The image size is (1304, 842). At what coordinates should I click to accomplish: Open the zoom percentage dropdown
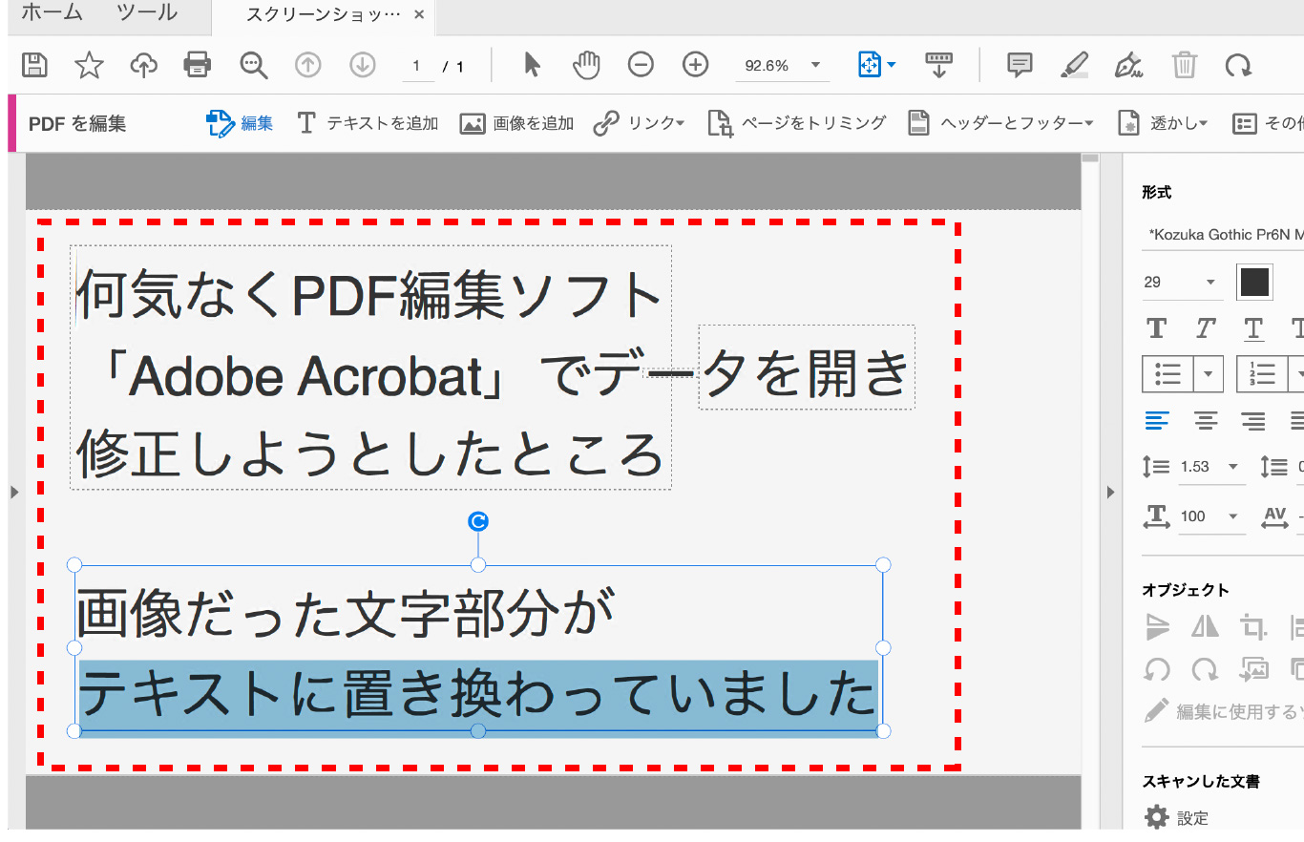coord(815,65)
